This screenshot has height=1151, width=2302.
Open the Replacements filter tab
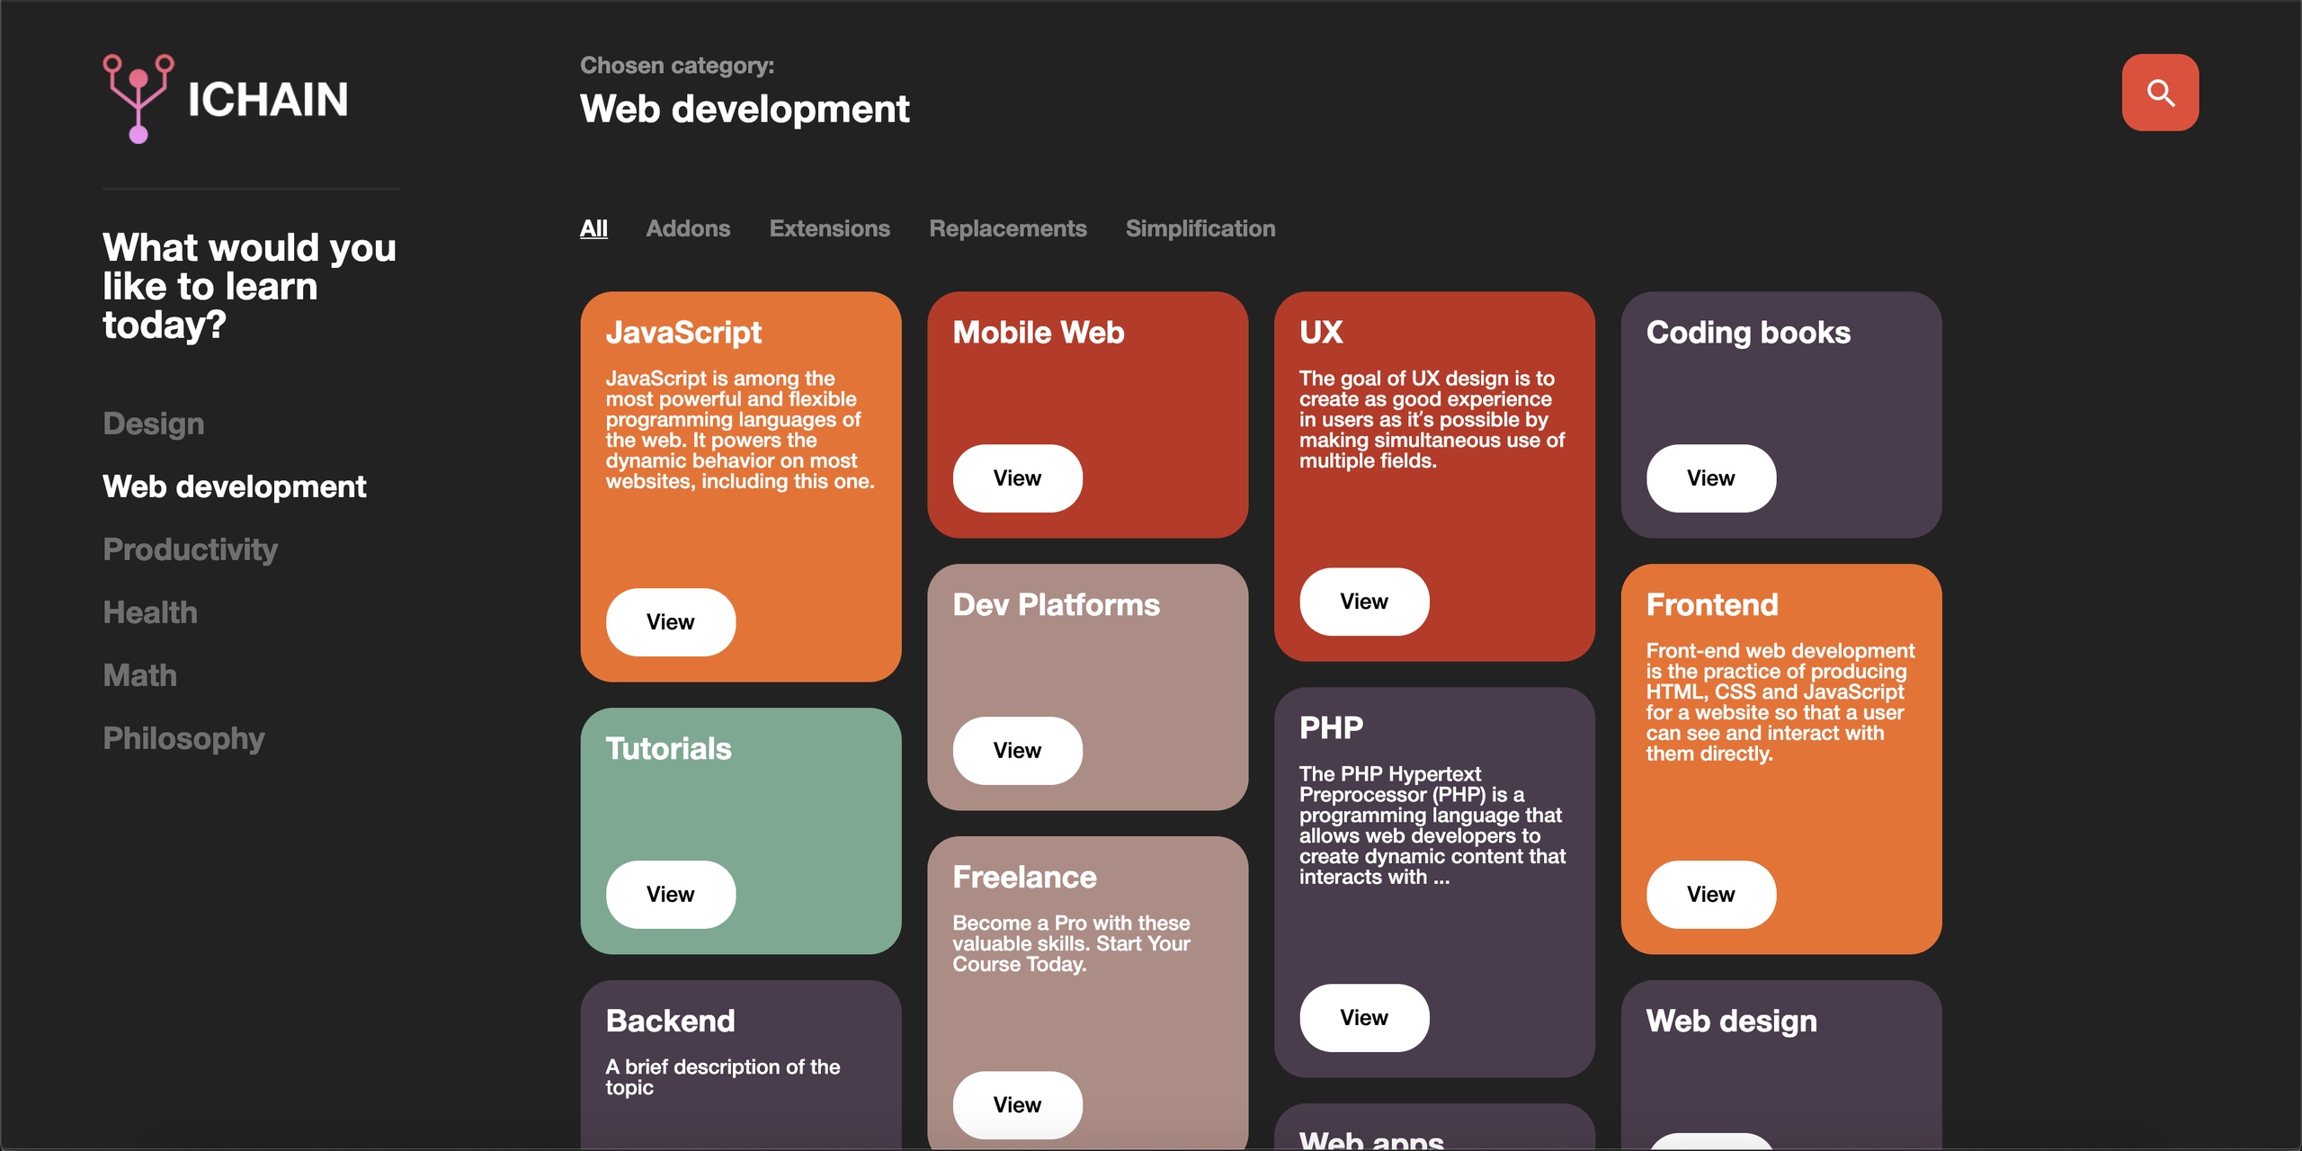click(x=1007, y=228)
